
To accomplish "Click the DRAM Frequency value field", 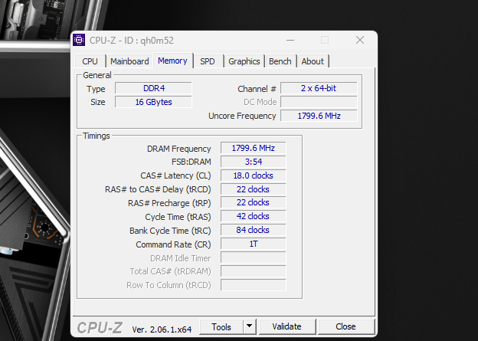I will click(x=254, y=148).
